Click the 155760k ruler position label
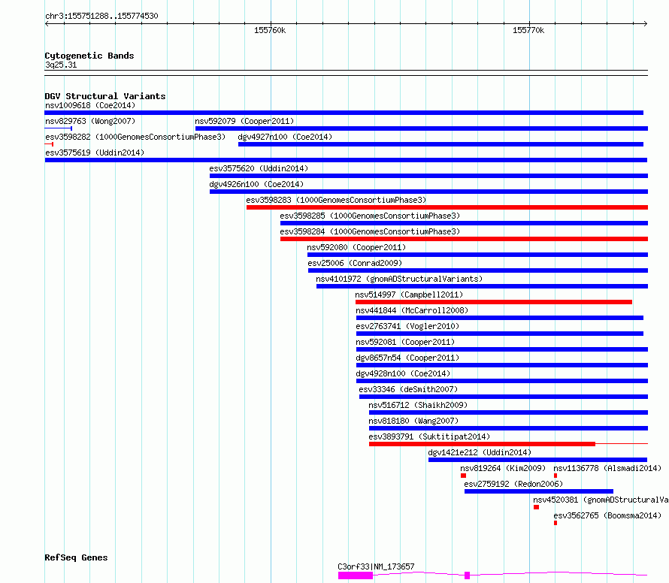This screenshot has width=669, height=583. click(x=270, y=30)
